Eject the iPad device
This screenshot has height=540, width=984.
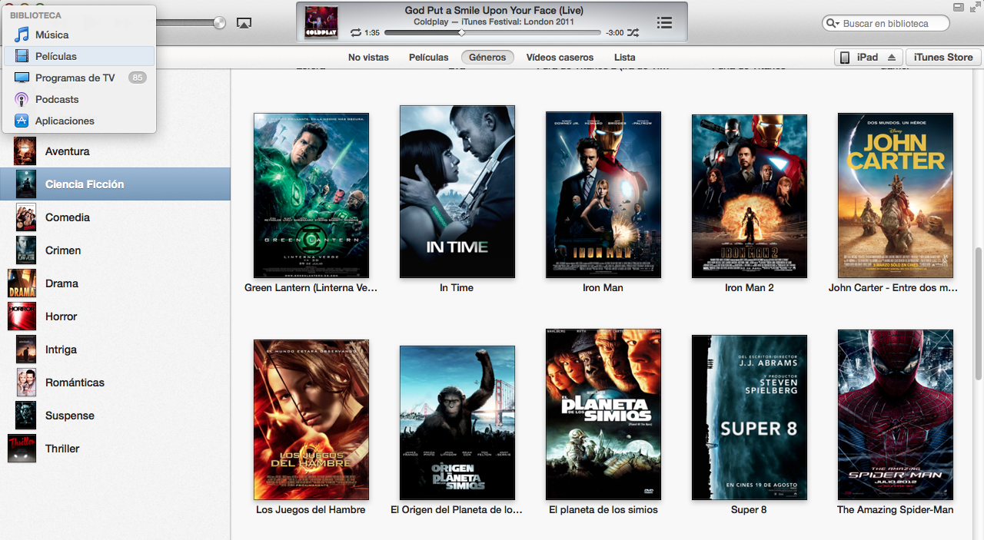(892, 58)
